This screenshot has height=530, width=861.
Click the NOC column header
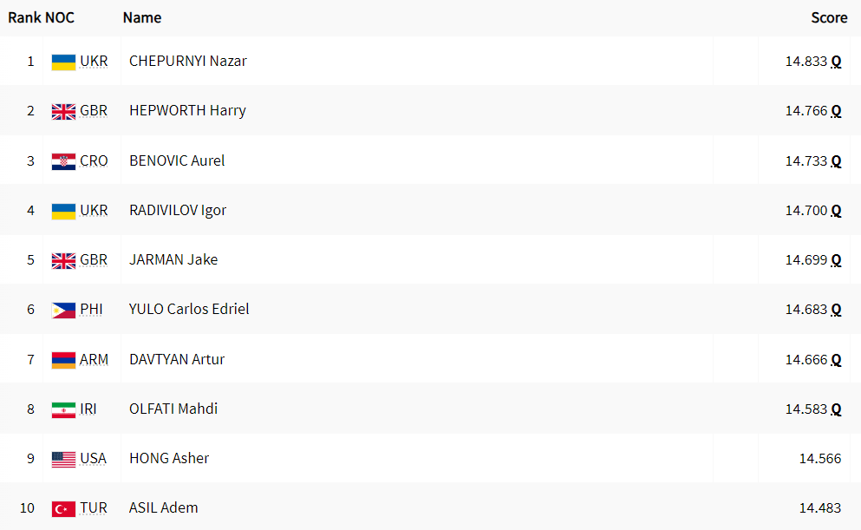point(59,17)
